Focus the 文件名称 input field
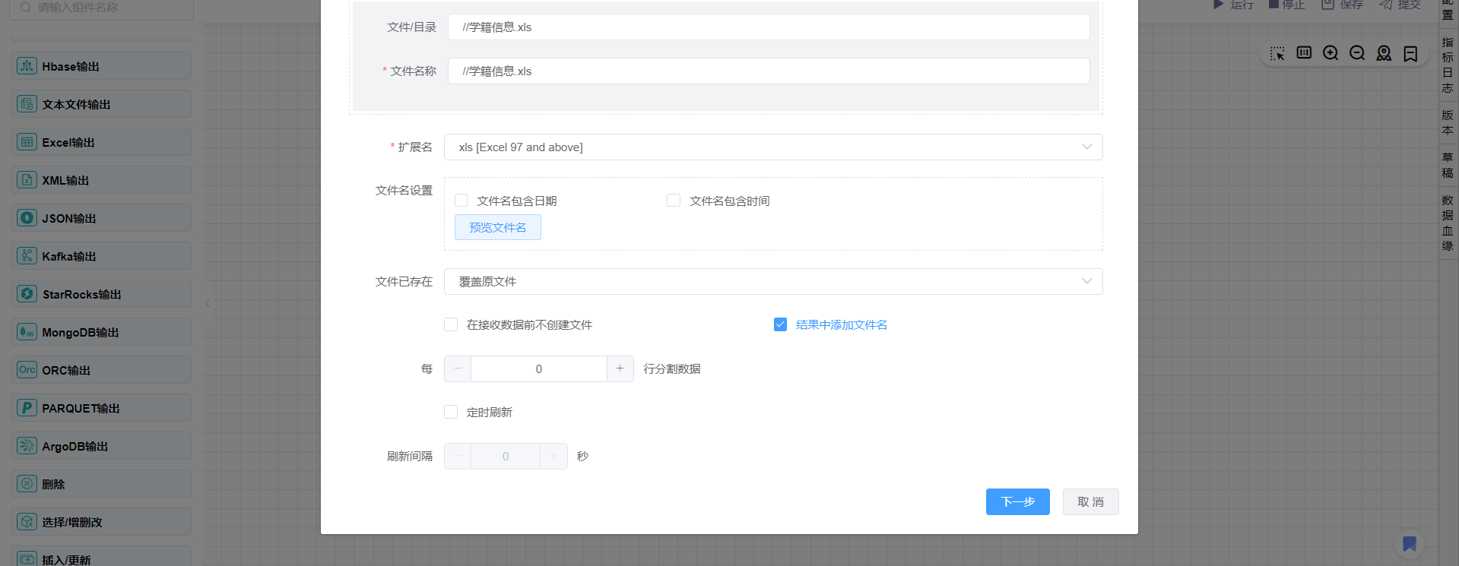The height and width of the screenshot is (566, 1459). (x=769, y=71)
